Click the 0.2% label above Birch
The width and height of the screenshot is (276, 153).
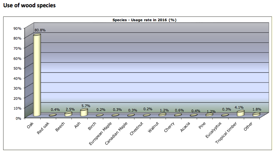pos(101,110)
